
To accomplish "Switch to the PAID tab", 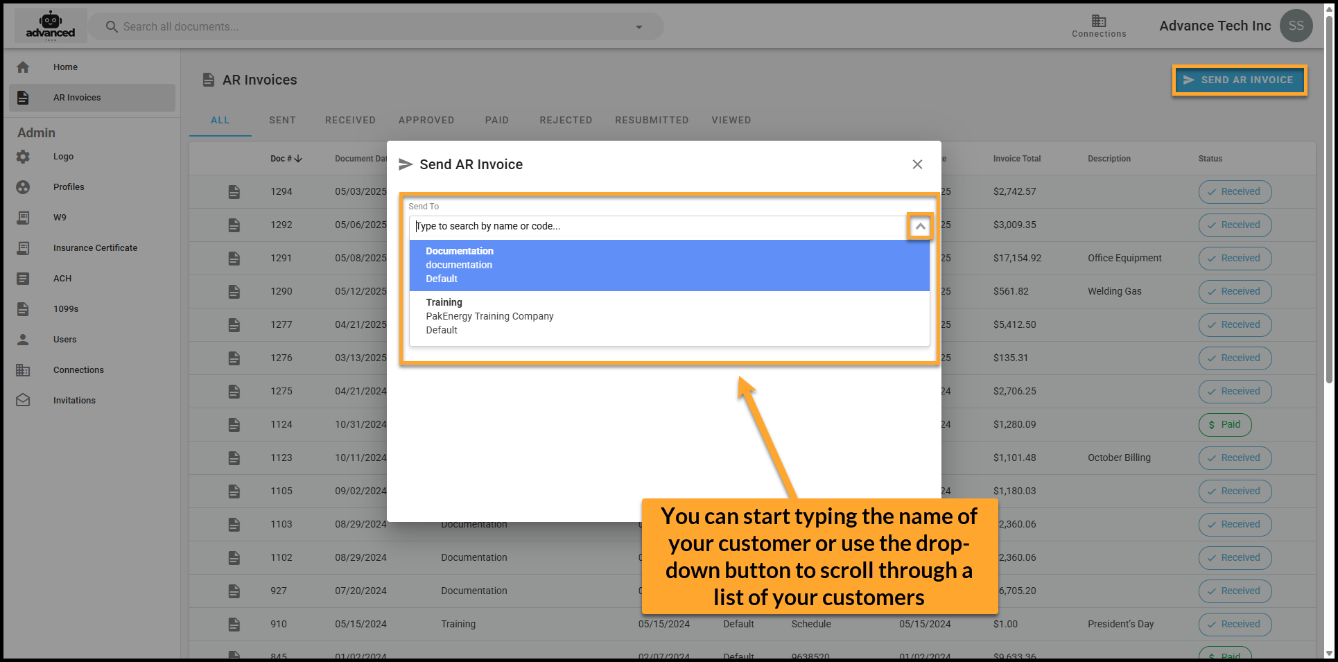I will click(x=496, y=120).
